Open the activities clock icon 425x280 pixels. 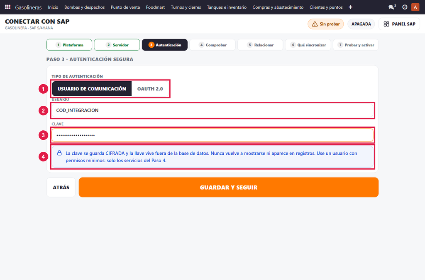pyautogui.click(x=405, y=7)
